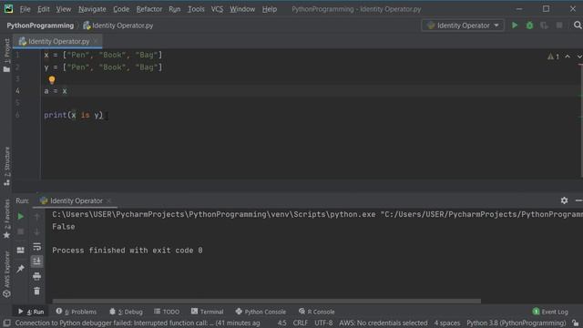Open the AWS credentials selector
583x328 pixels.
point(383,323)
